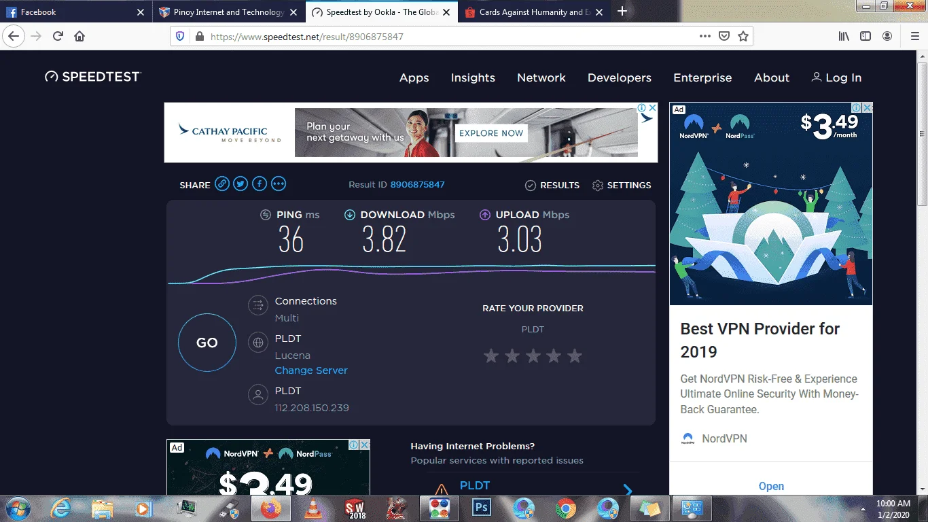Expand PLDT reported issues chevron
This screenshot has width=928, height=522.
tap(628, 490)
